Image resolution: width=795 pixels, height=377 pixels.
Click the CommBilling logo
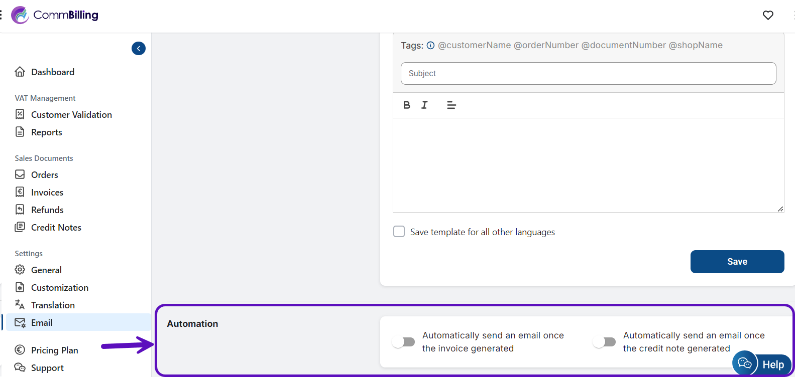[55, 15]
